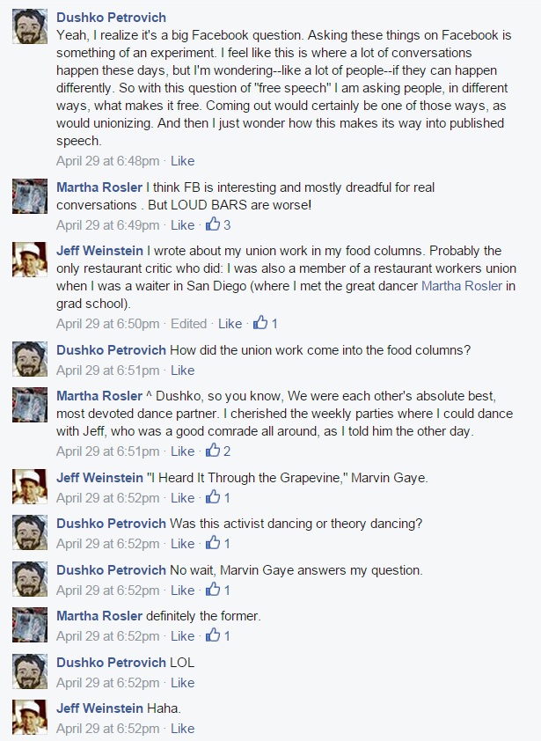Viewport: 541px width, 741px height.
Task: Click thumbs-up icon on dance partner comment
Action: pos(212,451)
